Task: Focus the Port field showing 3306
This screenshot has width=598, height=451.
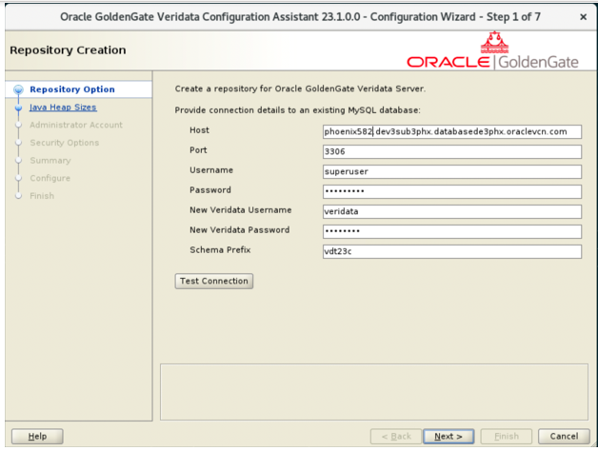Action: pos(452,151)
